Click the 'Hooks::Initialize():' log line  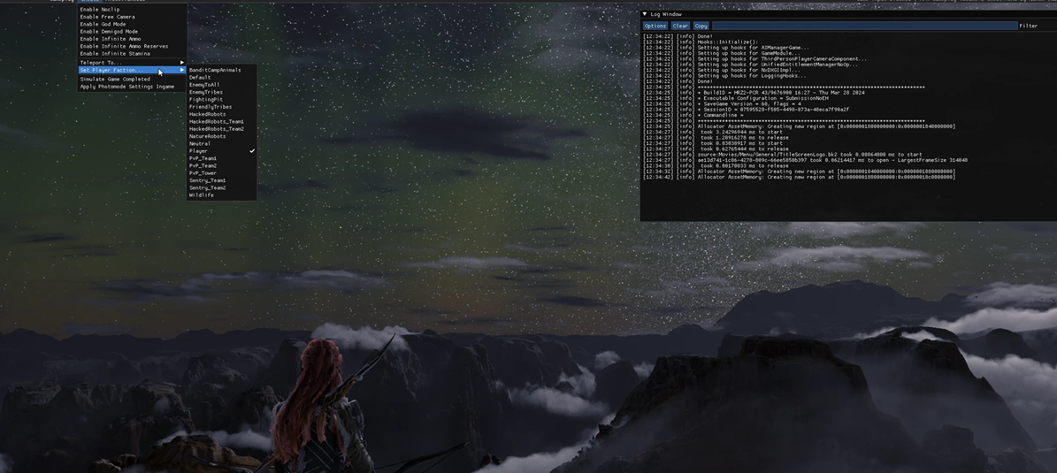click(701, 42)
